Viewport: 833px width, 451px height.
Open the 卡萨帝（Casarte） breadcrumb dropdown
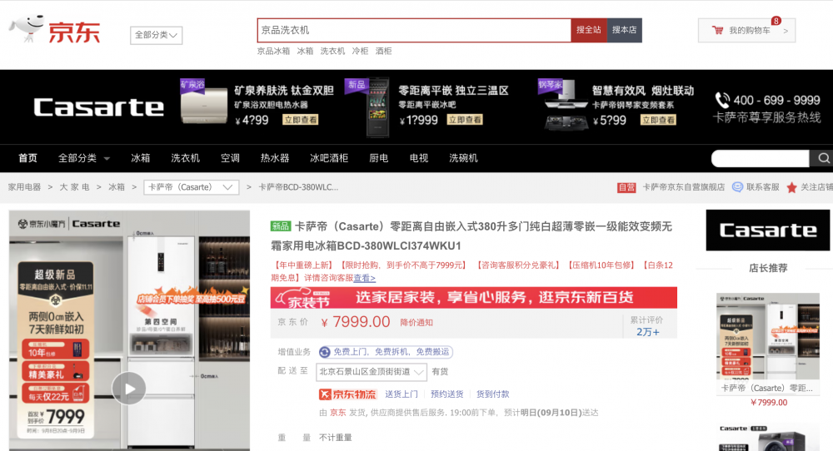pos(192,187)
